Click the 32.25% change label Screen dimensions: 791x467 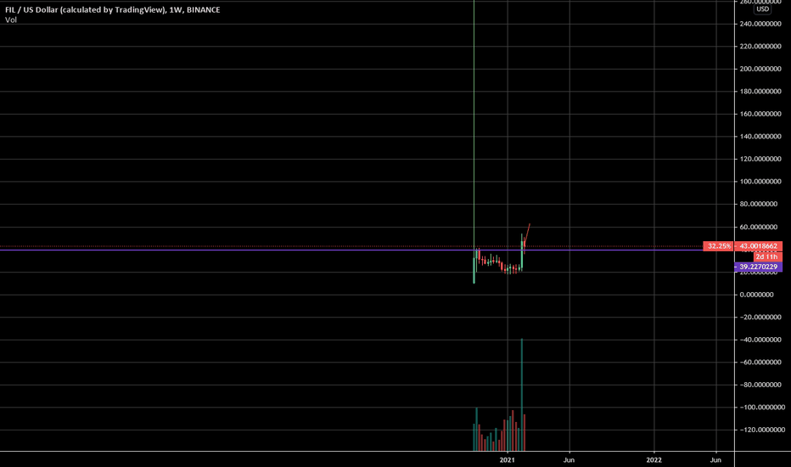point(718,246)
